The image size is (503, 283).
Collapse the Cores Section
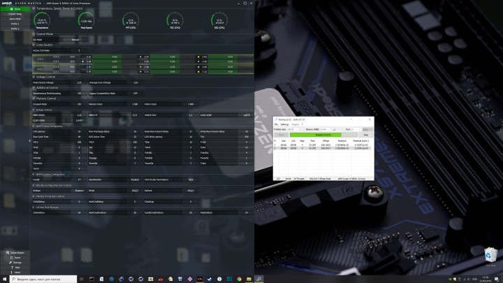point(34,45)
